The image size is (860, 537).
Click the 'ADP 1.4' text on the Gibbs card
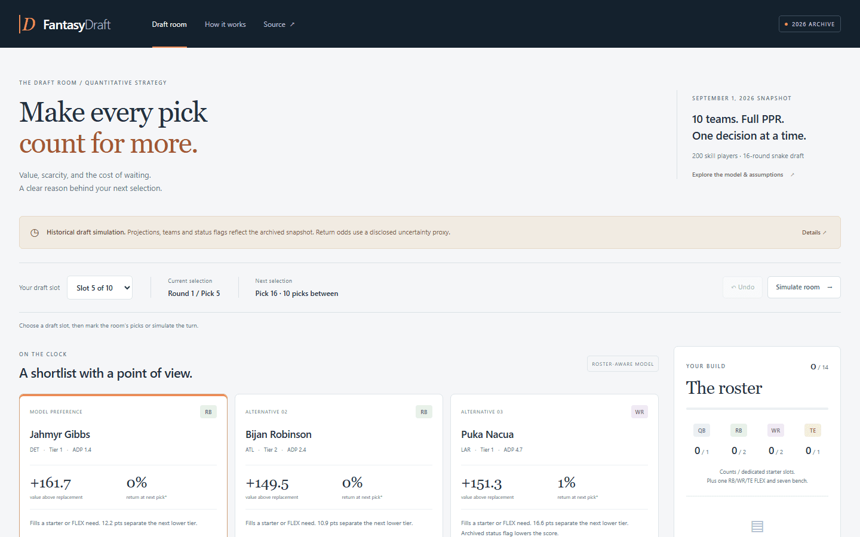(x=82, y=450)
